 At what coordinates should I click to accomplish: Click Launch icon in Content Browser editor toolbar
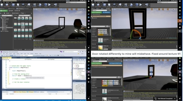(55, 5)
